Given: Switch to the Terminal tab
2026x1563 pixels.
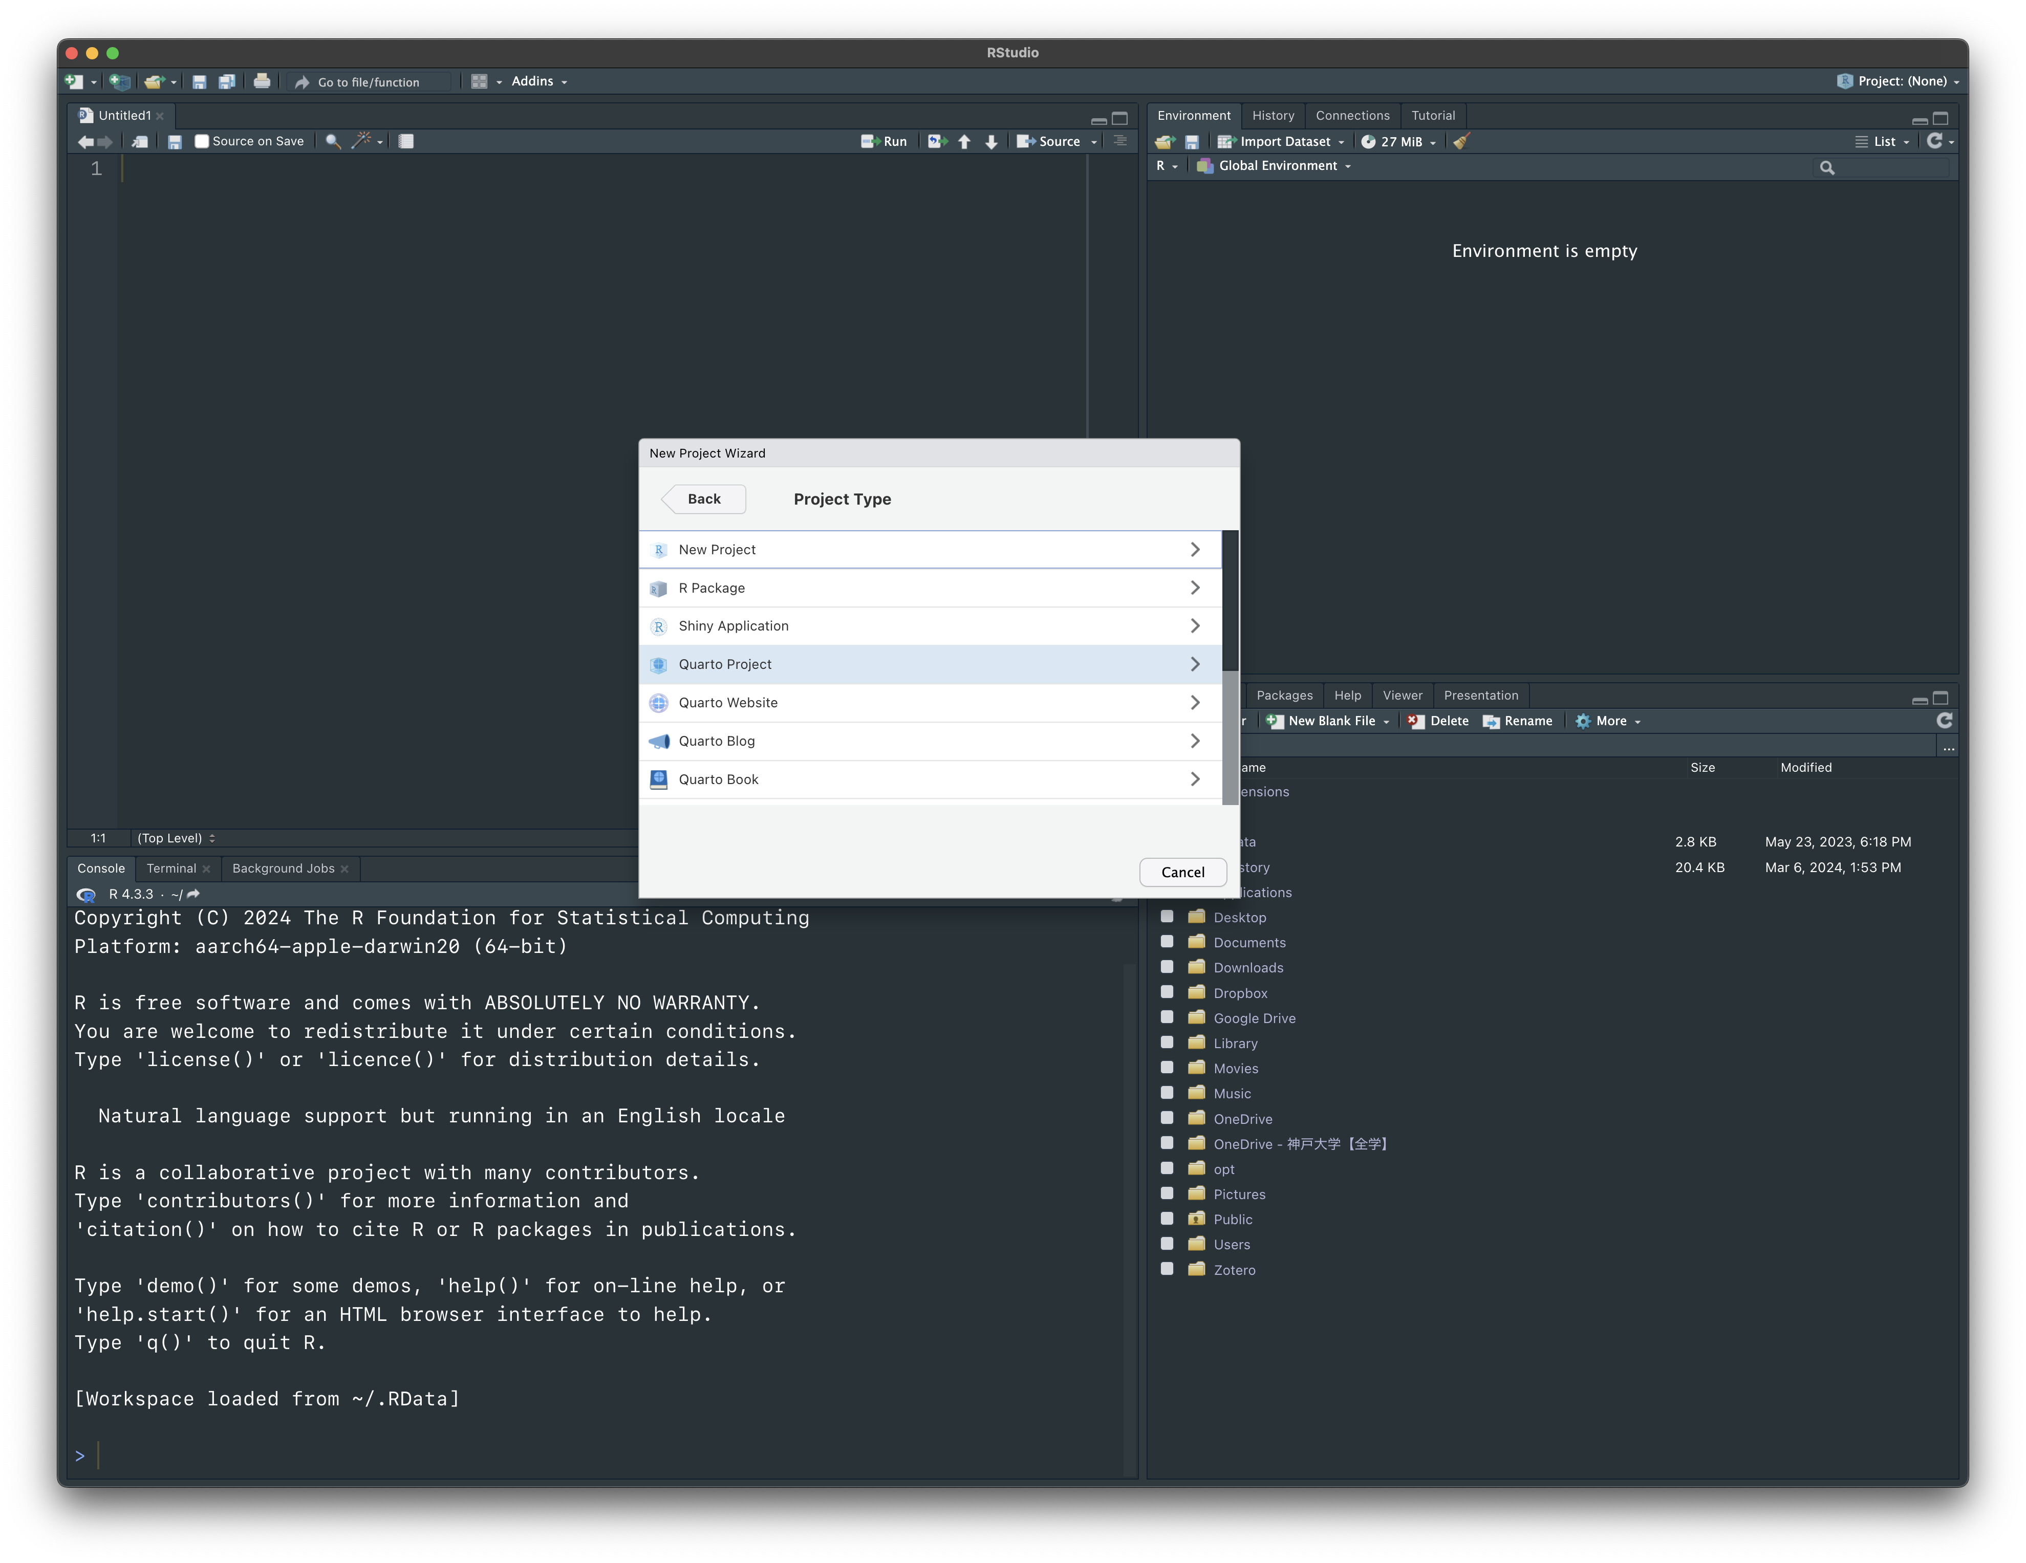Looking at the screenshot, I should [x=171, y=868].
